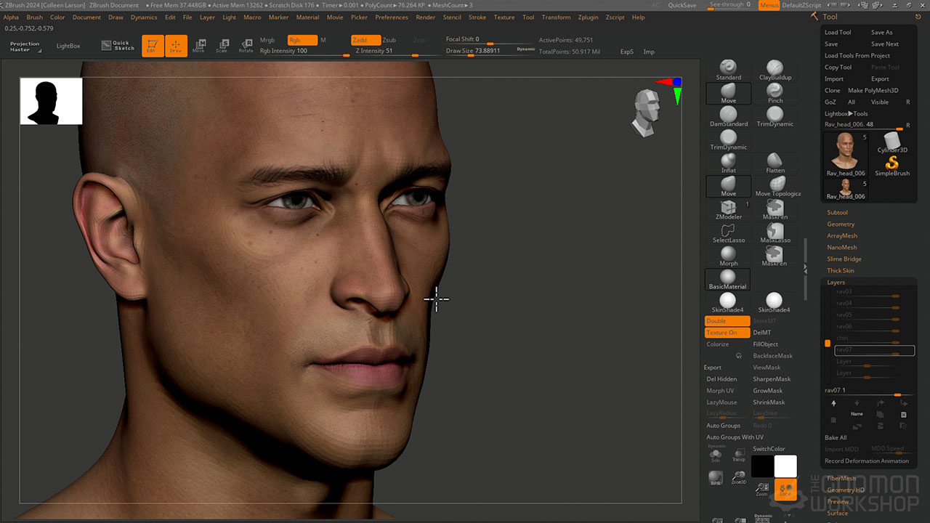
Task: Turn off Double-sided display
Action: pyautogui.click(x=727, y=321)
